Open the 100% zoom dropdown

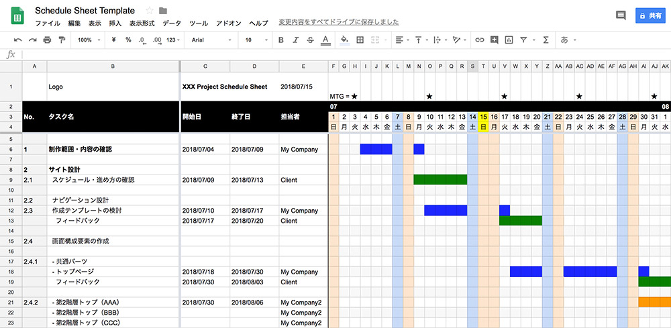[x=88, y=40]
